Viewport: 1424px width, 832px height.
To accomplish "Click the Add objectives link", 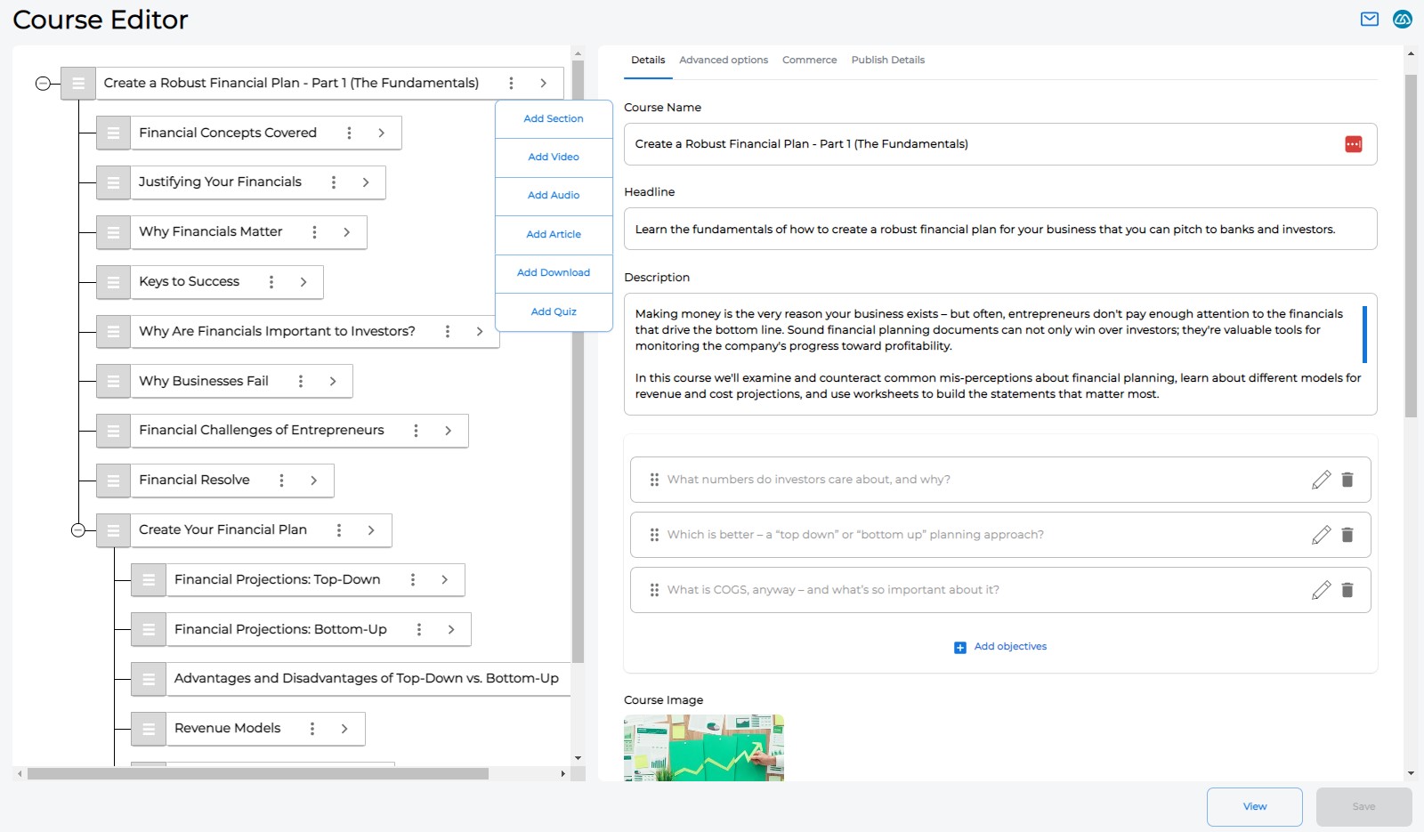I will [x=1000, y=647].
